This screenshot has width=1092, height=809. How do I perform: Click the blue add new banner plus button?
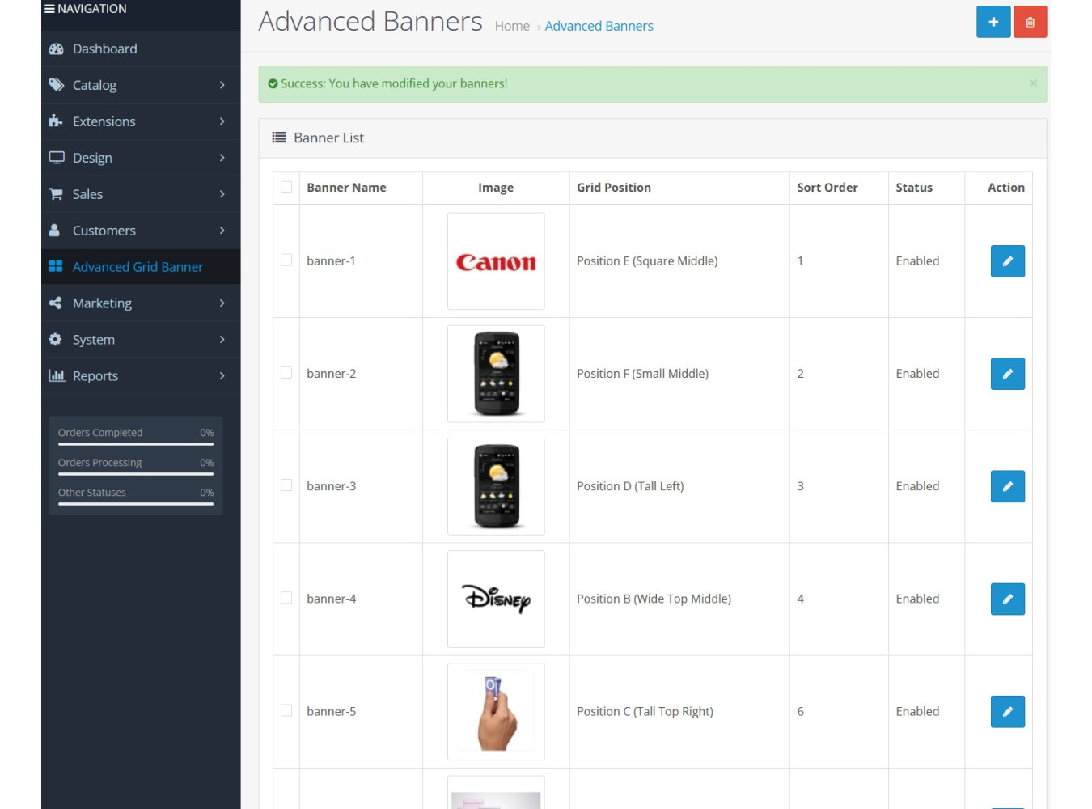(993, 22)
